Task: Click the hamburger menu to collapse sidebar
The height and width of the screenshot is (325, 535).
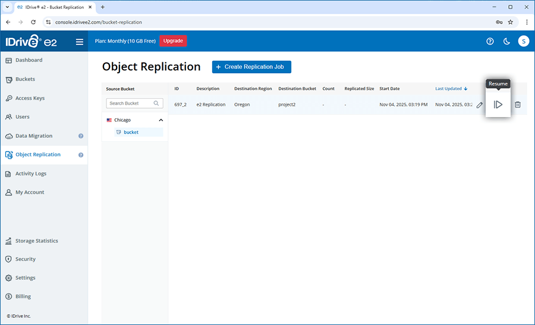Action: click(80, 42)
